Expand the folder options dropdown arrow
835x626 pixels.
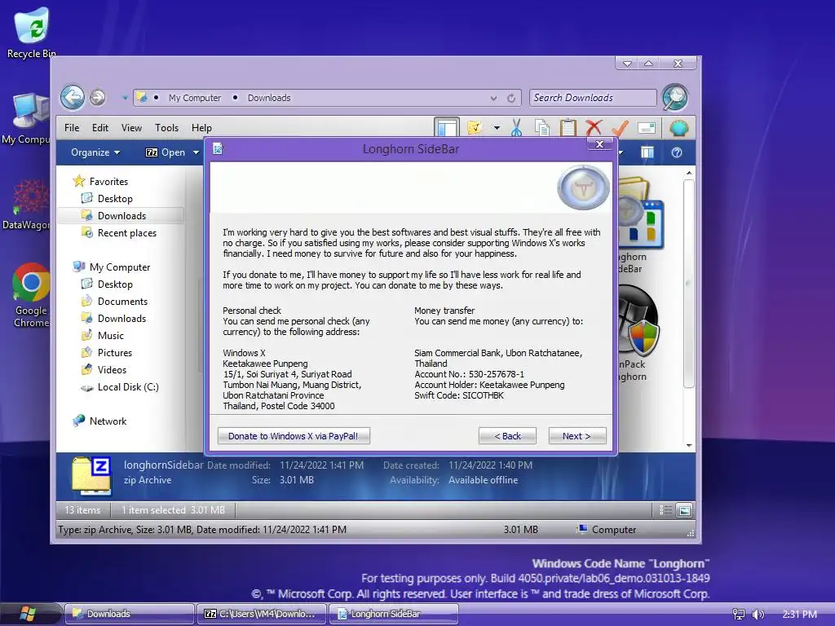[x=497, y=128]
